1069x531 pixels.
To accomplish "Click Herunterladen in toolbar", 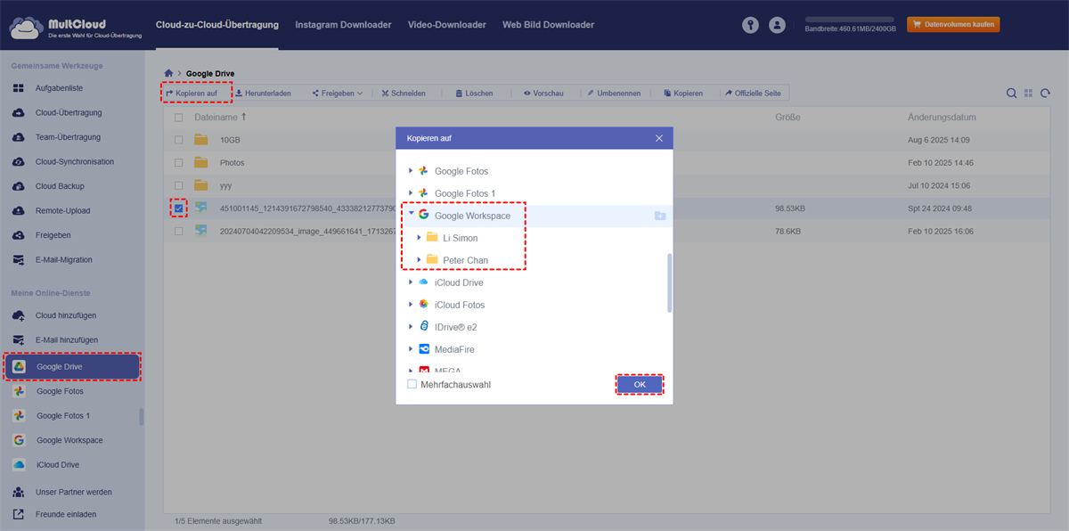I will coord(263,93).
